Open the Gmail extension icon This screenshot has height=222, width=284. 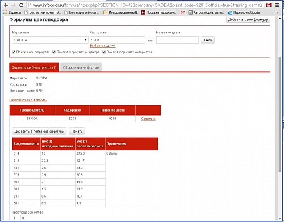coord(269,5)
